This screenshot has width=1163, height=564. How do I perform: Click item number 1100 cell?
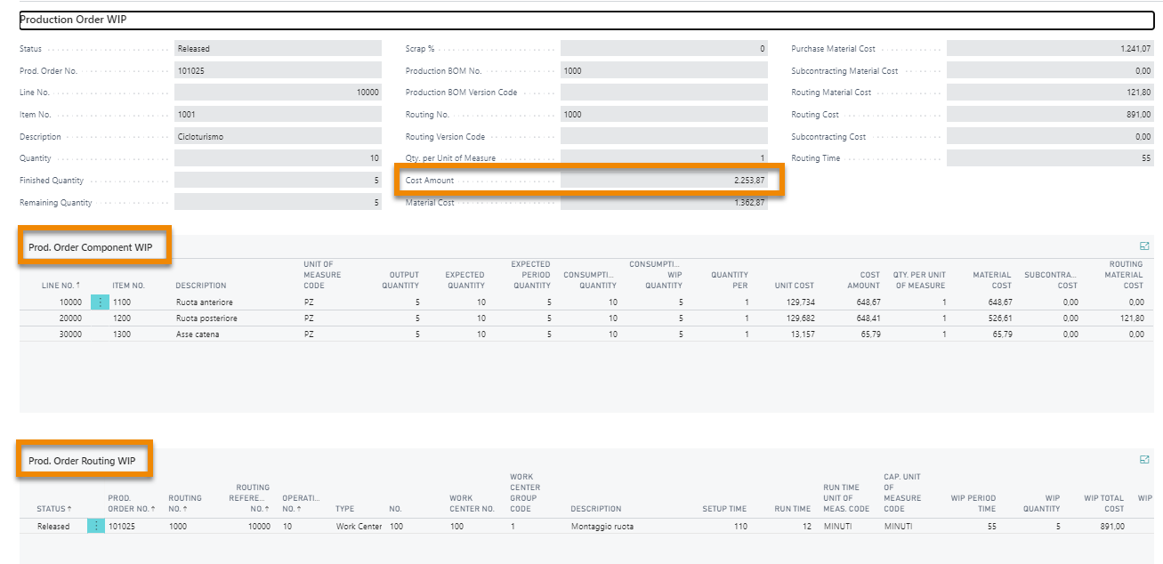[122, 302]
